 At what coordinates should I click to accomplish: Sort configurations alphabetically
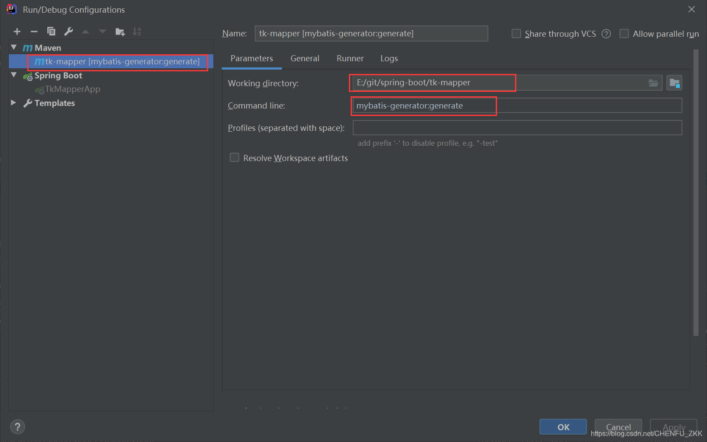(137, 32)
